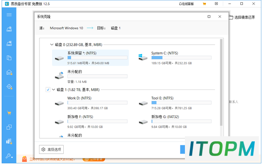Open the locked Windows squares sidebar icon
Screen dimensions: 263x165
click(x=9, y=142)
